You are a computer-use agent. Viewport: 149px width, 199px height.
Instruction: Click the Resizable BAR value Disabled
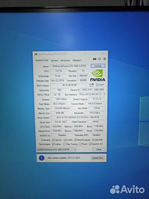pyautogui.click(x=96, y=135)
